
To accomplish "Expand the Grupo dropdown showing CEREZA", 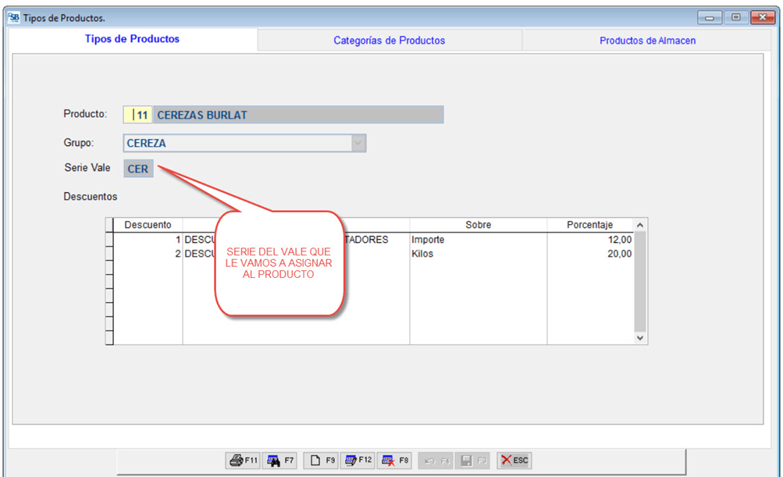I will point(358,144).
